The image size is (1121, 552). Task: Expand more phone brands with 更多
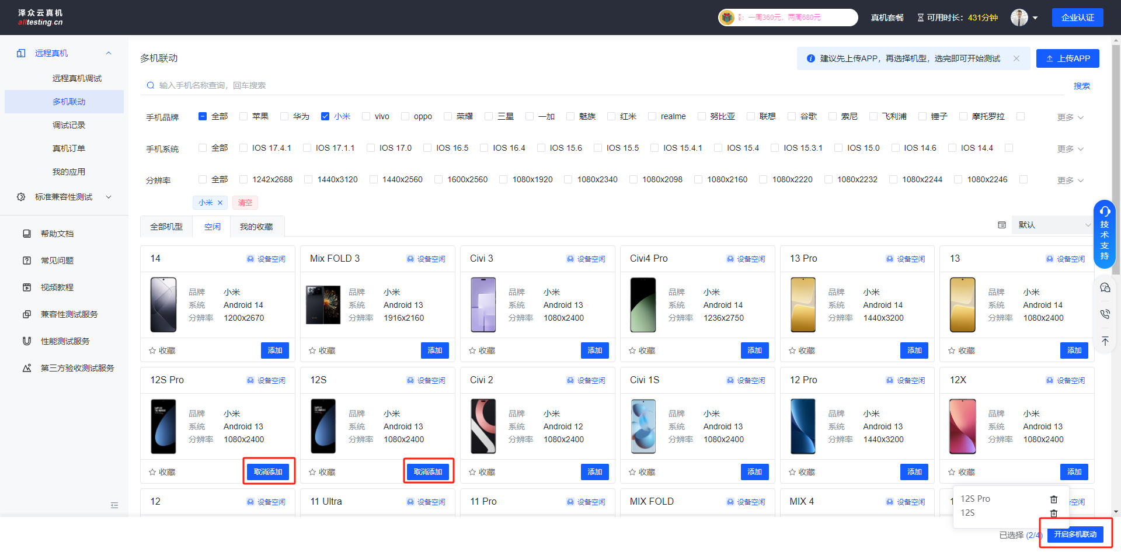click(x=1070, y=117)
